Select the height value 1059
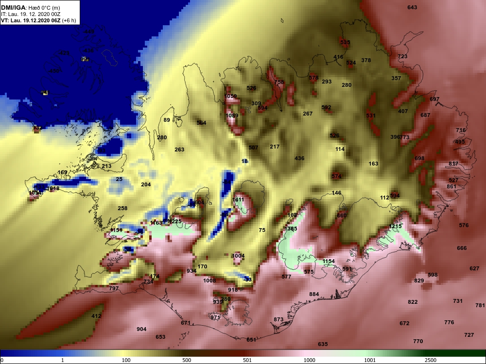 pos(230,96)
